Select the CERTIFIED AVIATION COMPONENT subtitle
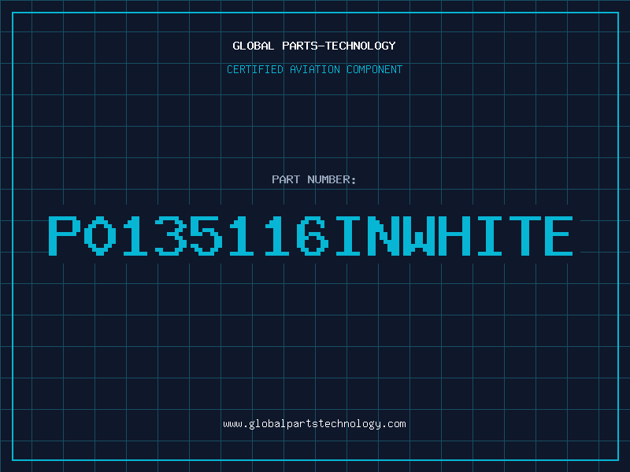The width and height of the screenshot is (630, 472). (314, 69)
